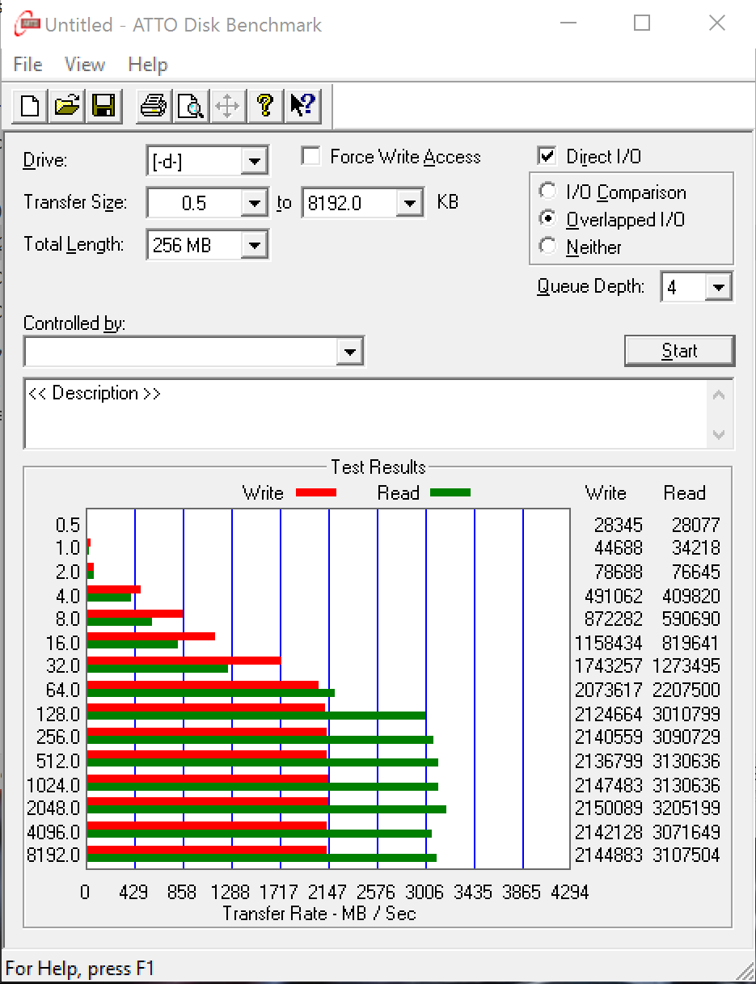Click the Description scrollbar up arrow
756x984 pixels.
click(719, 395)
